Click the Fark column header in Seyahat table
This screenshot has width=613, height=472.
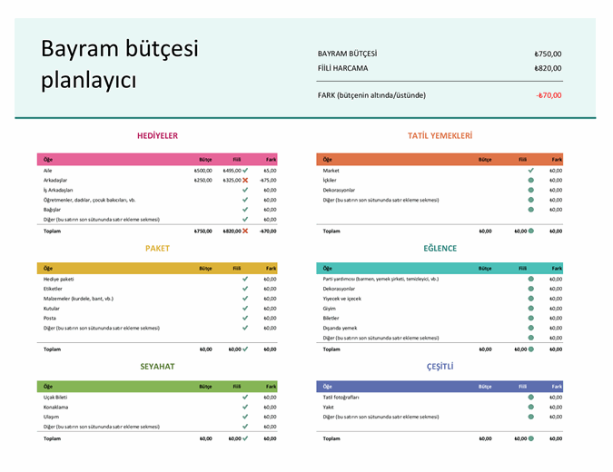tap(271, 386)
